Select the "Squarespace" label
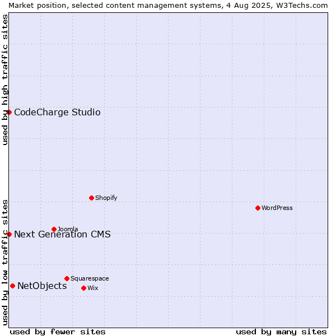 click(x=90, y=278)
